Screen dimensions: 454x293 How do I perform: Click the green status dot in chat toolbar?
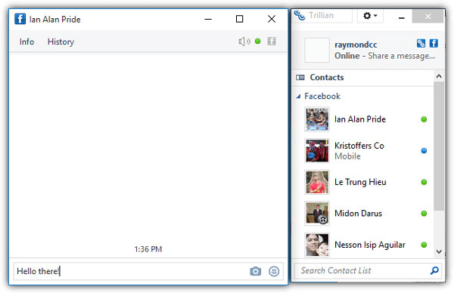pyautogui.click(x=258, y=42)
